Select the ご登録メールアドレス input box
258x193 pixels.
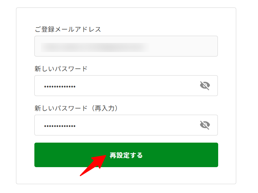126,46
